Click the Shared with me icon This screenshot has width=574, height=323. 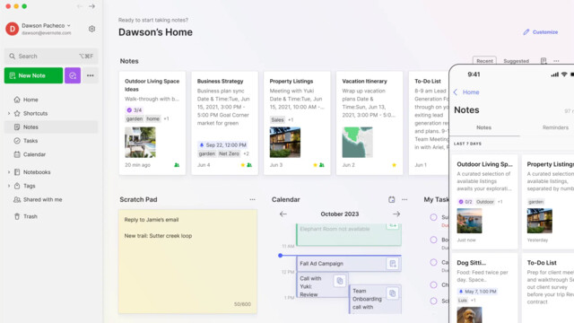pos(17,199)
